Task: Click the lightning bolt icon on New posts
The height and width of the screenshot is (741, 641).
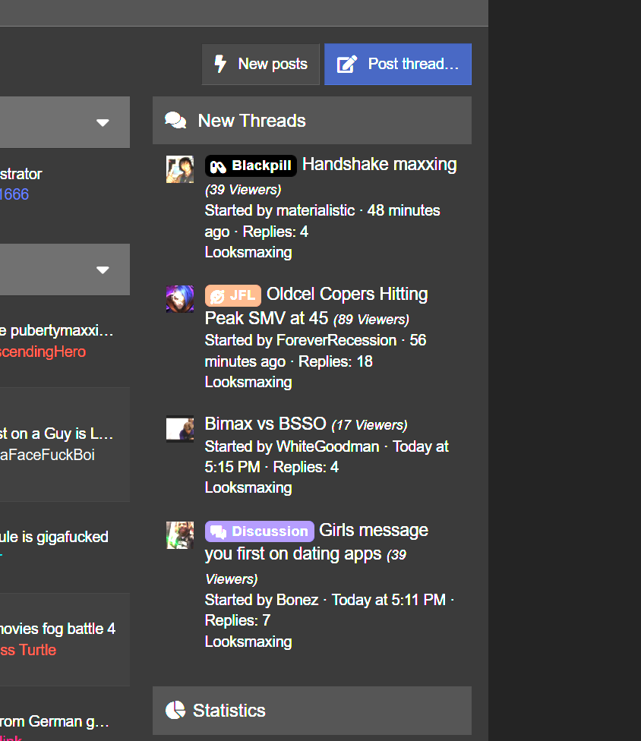Action: click(x=220, y=64)
